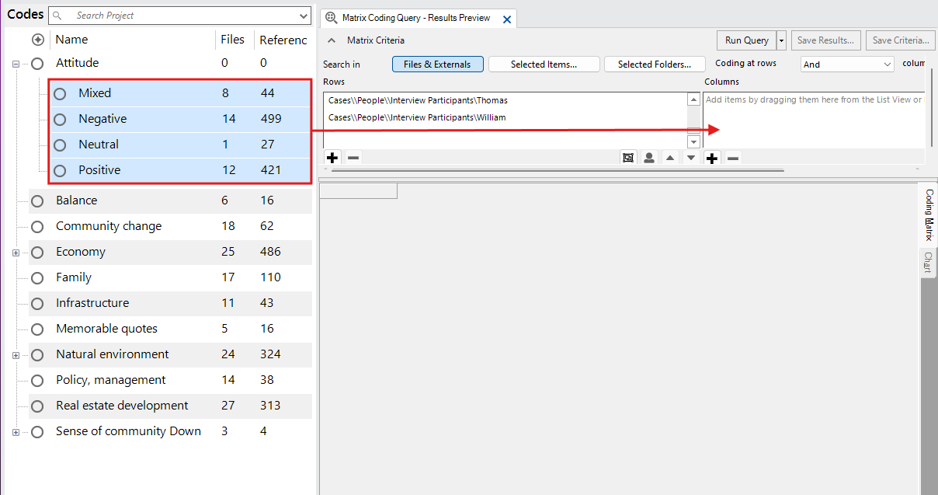Click the Community change code circle icon
Viewport: 938px width, 495px height.
tap(37, 227)
